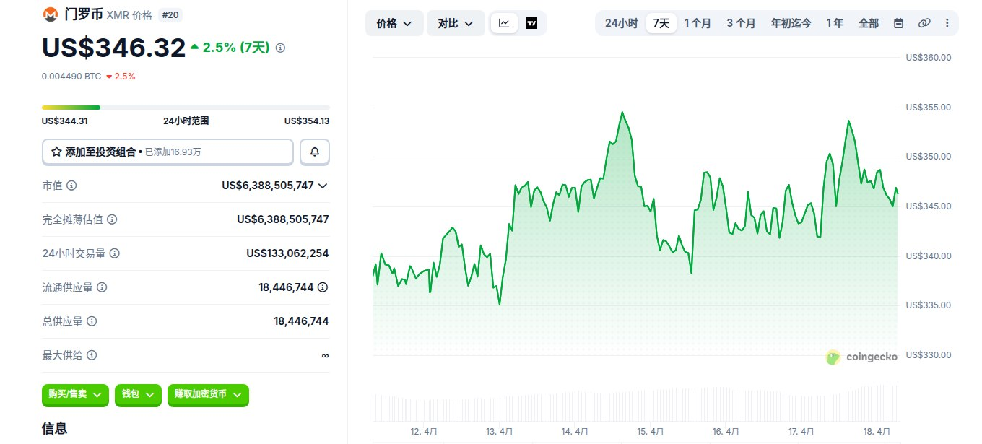Click the 已添加16.93万 text
This screenshot has height=444, width=982.
coord(173,152)
